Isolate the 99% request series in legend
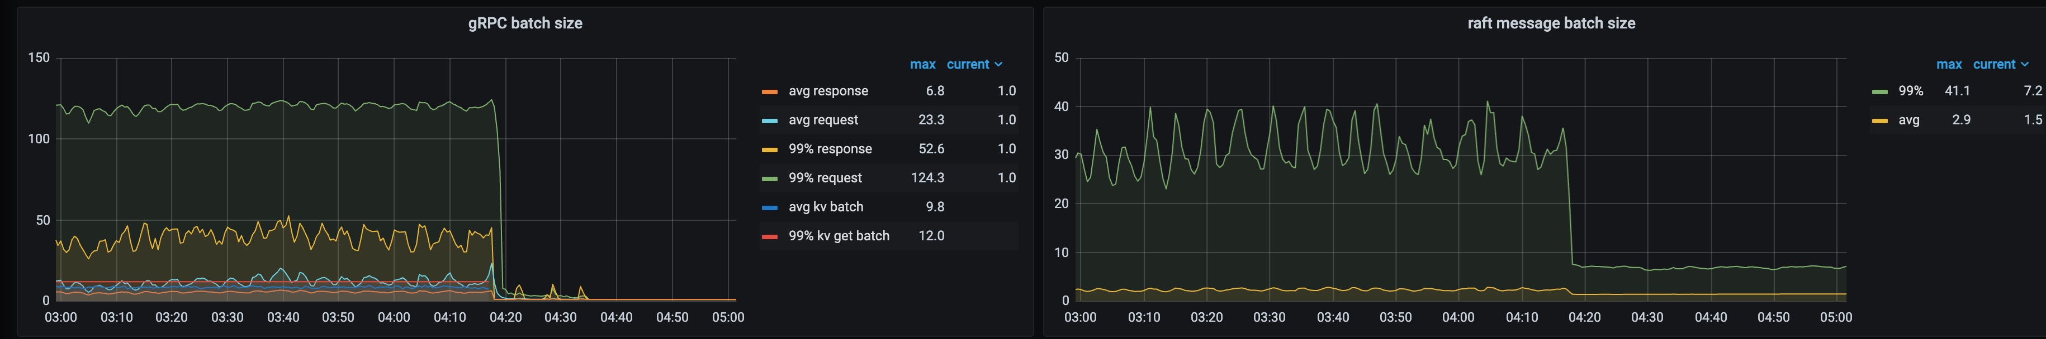This screenshot has width=2046, height=339. coord(825,178)
